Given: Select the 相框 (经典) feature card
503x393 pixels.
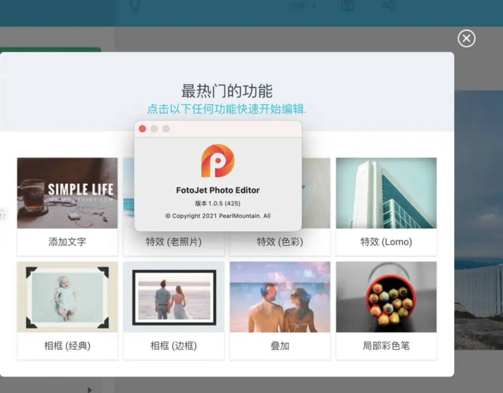Looking at the screenshot, I should (x=67, y=311).
